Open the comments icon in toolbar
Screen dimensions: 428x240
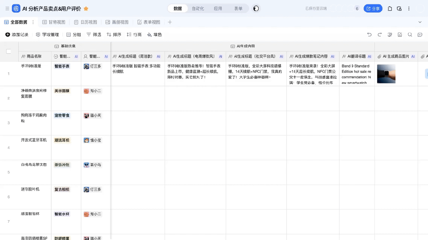420,35
